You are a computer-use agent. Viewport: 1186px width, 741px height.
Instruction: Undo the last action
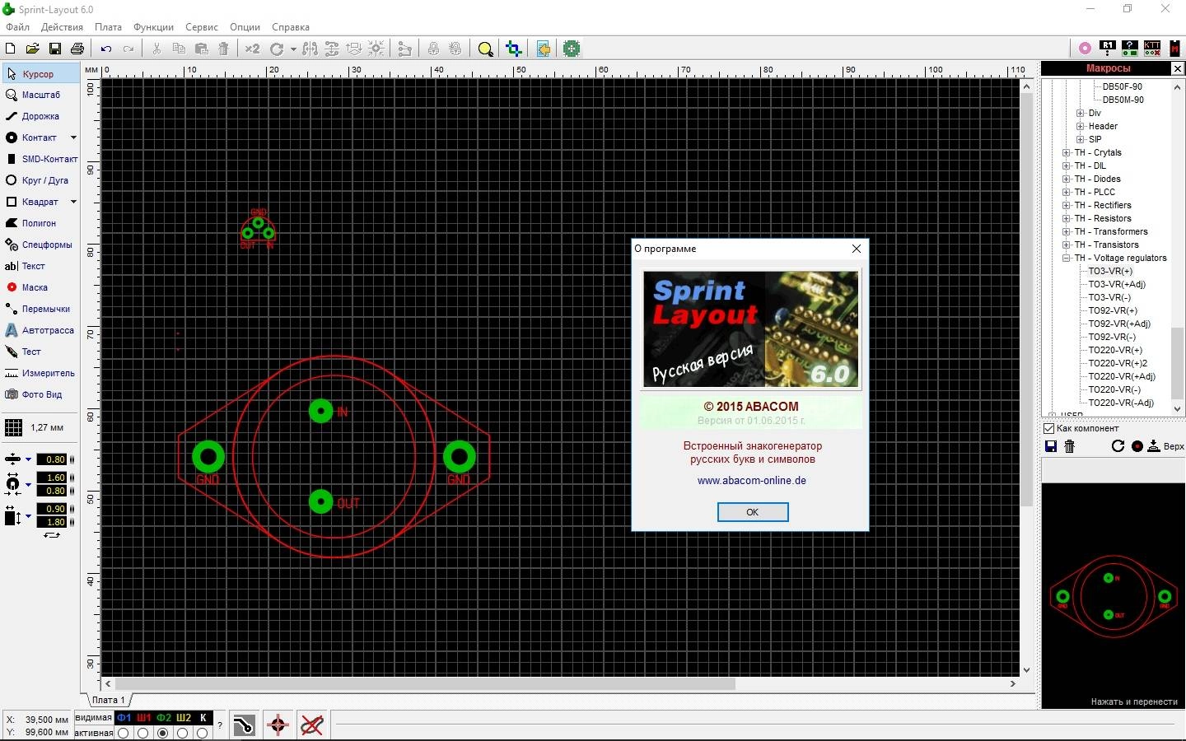tap(105, 49)
